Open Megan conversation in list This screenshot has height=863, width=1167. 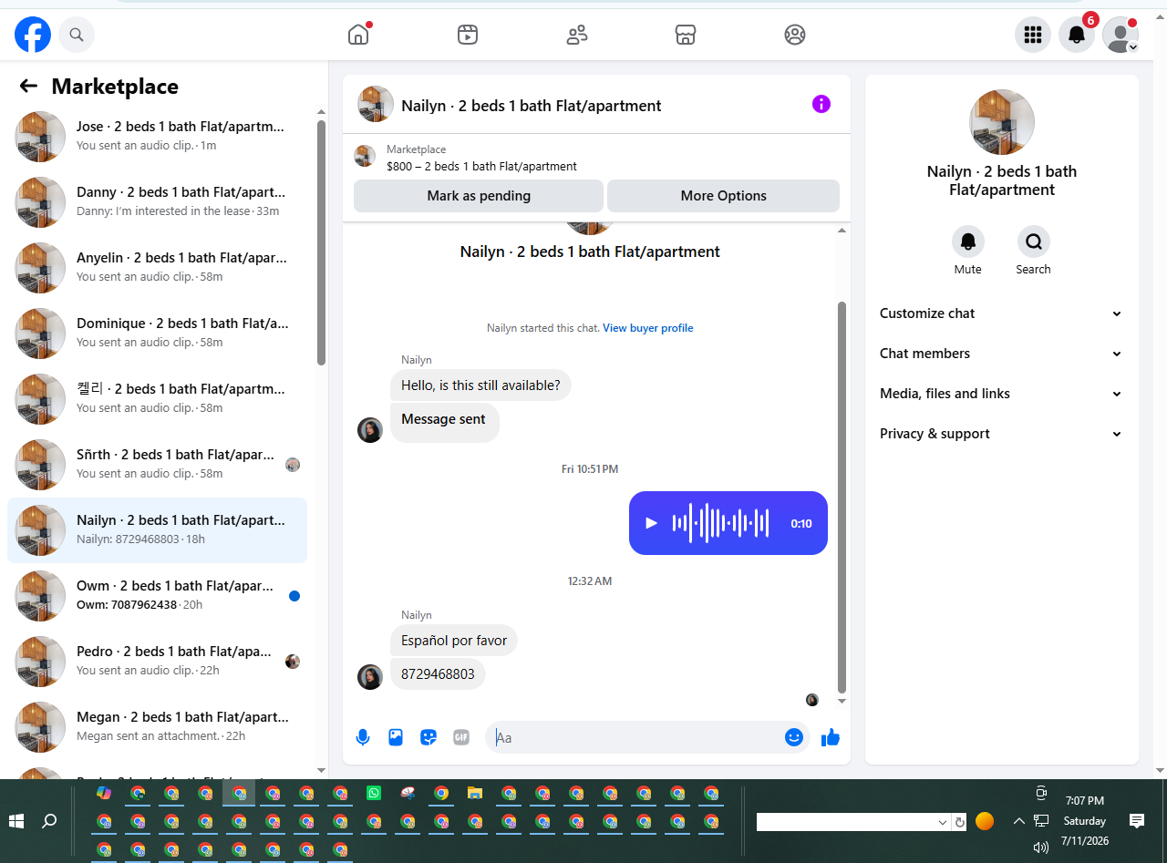(157, 727)
